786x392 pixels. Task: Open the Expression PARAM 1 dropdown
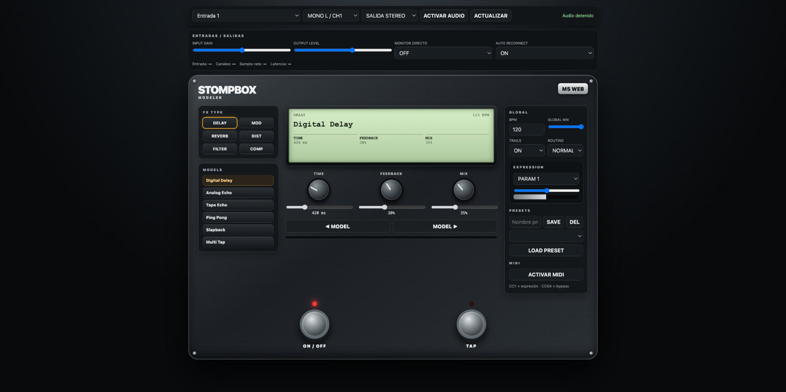pos(546,179)
